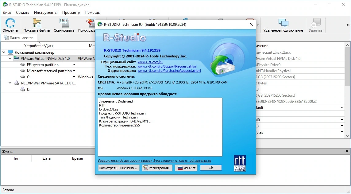Click the Устройство/Диск column header
The image size is (351, 194).
39,45
